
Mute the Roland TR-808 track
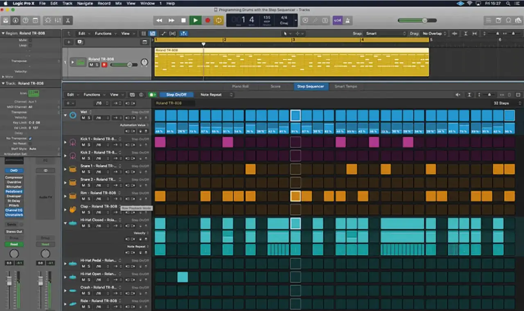click(91, 65)
